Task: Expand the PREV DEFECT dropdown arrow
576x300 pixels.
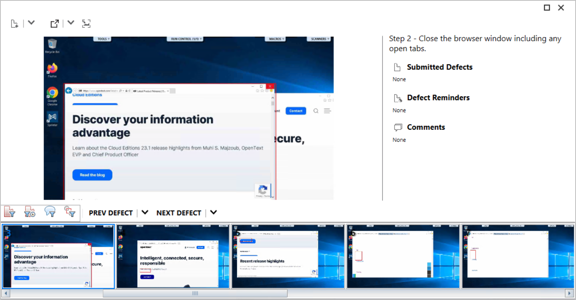Action: tap(145, 212)
